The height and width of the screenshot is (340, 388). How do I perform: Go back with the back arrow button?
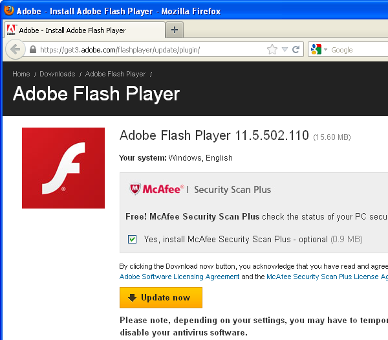[x=16, y=49]
